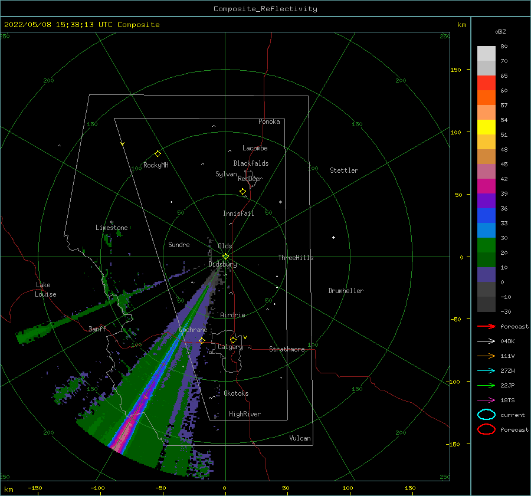Click the 'Lacombe' town label
The height and width of the screenshot is (496, 531).
255,148
